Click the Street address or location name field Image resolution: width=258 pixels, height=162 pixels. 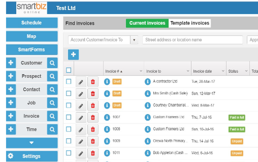[x=192, y=40]
